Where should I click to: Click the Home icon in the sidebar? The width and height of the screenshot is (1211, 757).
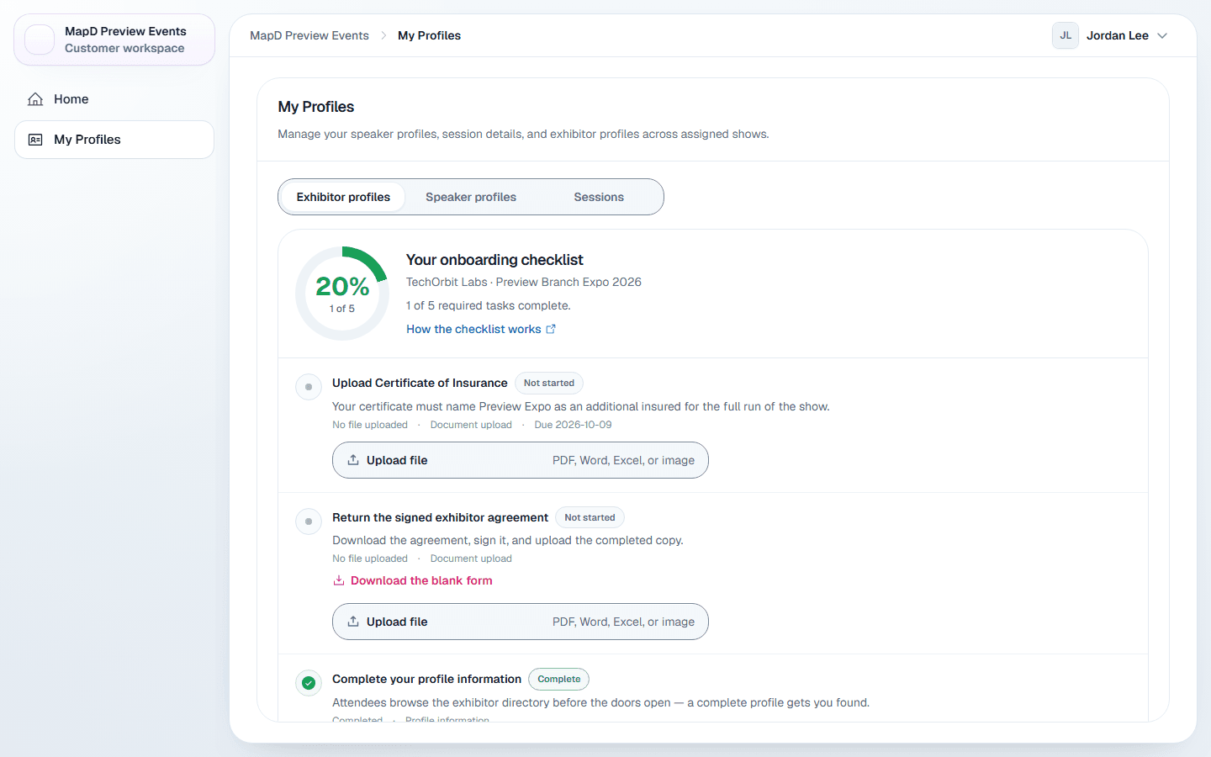[x=35, y=99]
